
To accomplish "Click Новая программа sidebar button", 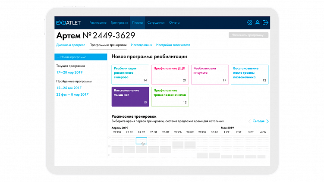I will [81, 57].
